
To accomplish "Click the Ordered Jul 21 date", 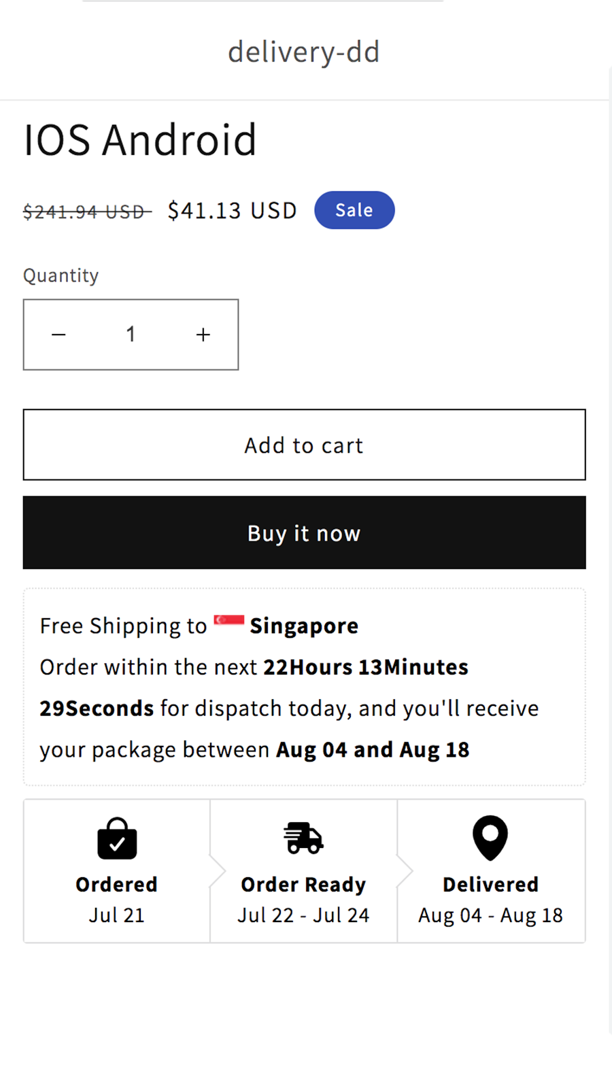I will pos(116,915).
